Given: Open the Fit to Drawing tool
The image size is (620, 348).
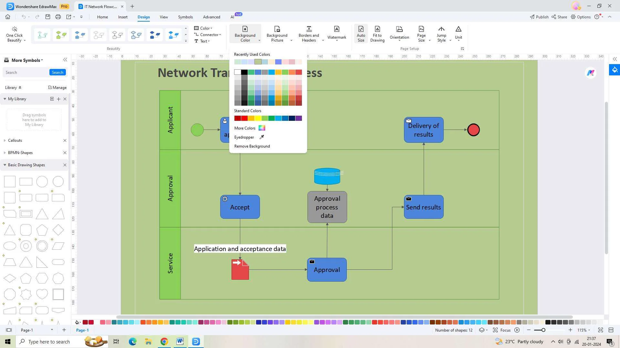Looking at the screenshot, I should click(377, 33).
